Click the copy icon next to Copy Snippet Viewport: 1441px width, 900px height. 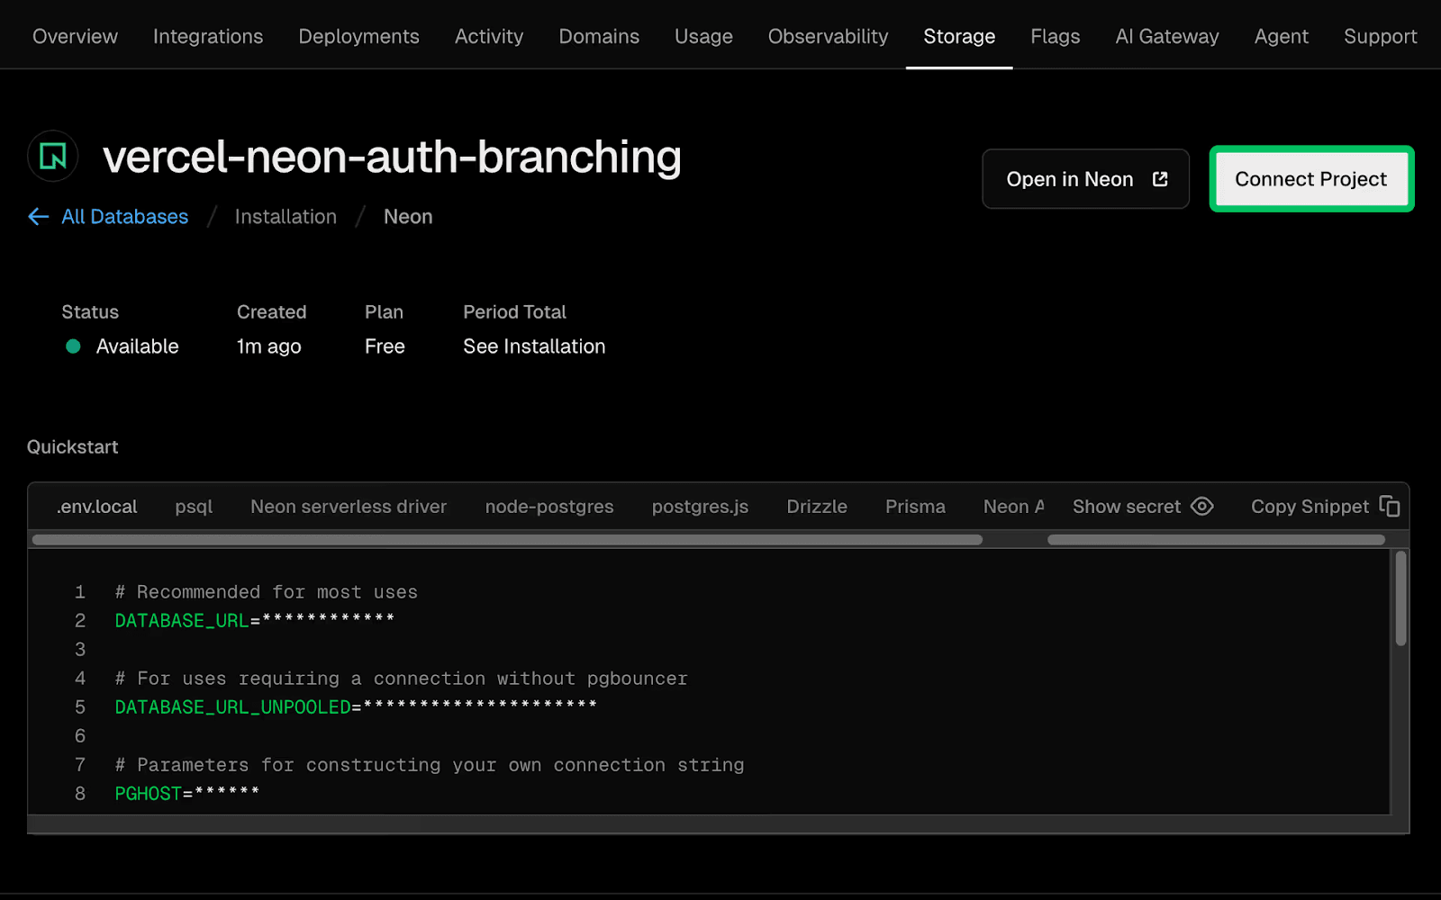[1390, 507]
